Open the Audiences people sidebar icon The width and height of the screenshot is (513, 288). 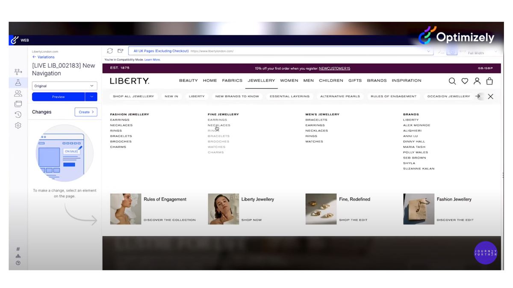pyautogui.click(x=18, y=93)
